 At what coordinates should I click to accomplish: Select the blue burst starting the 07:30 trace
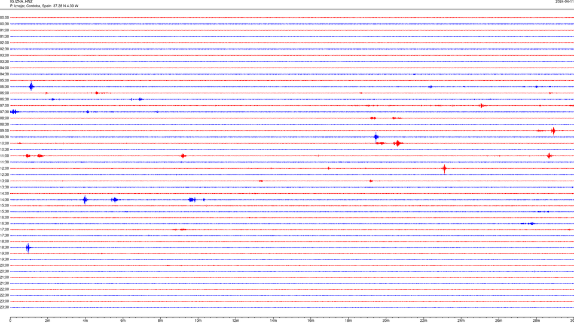click(x=14, y=112)
